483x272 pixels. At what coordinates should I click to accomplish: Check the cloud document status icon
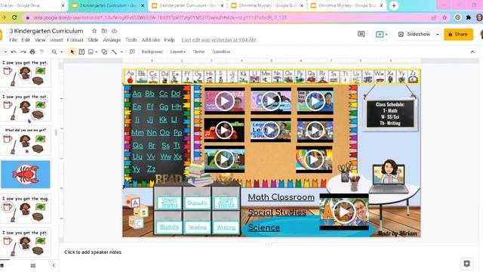pyautogui.click(x=114, y=31)
